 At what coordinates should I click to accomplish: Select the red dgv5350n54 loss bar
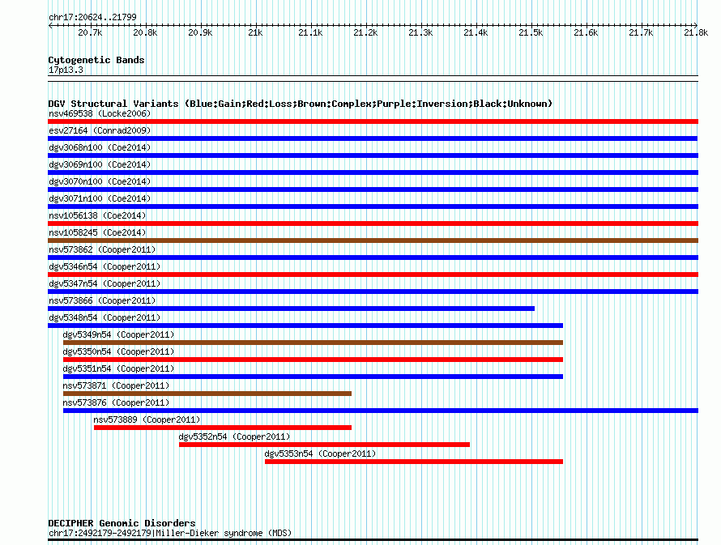coord(314,360)
